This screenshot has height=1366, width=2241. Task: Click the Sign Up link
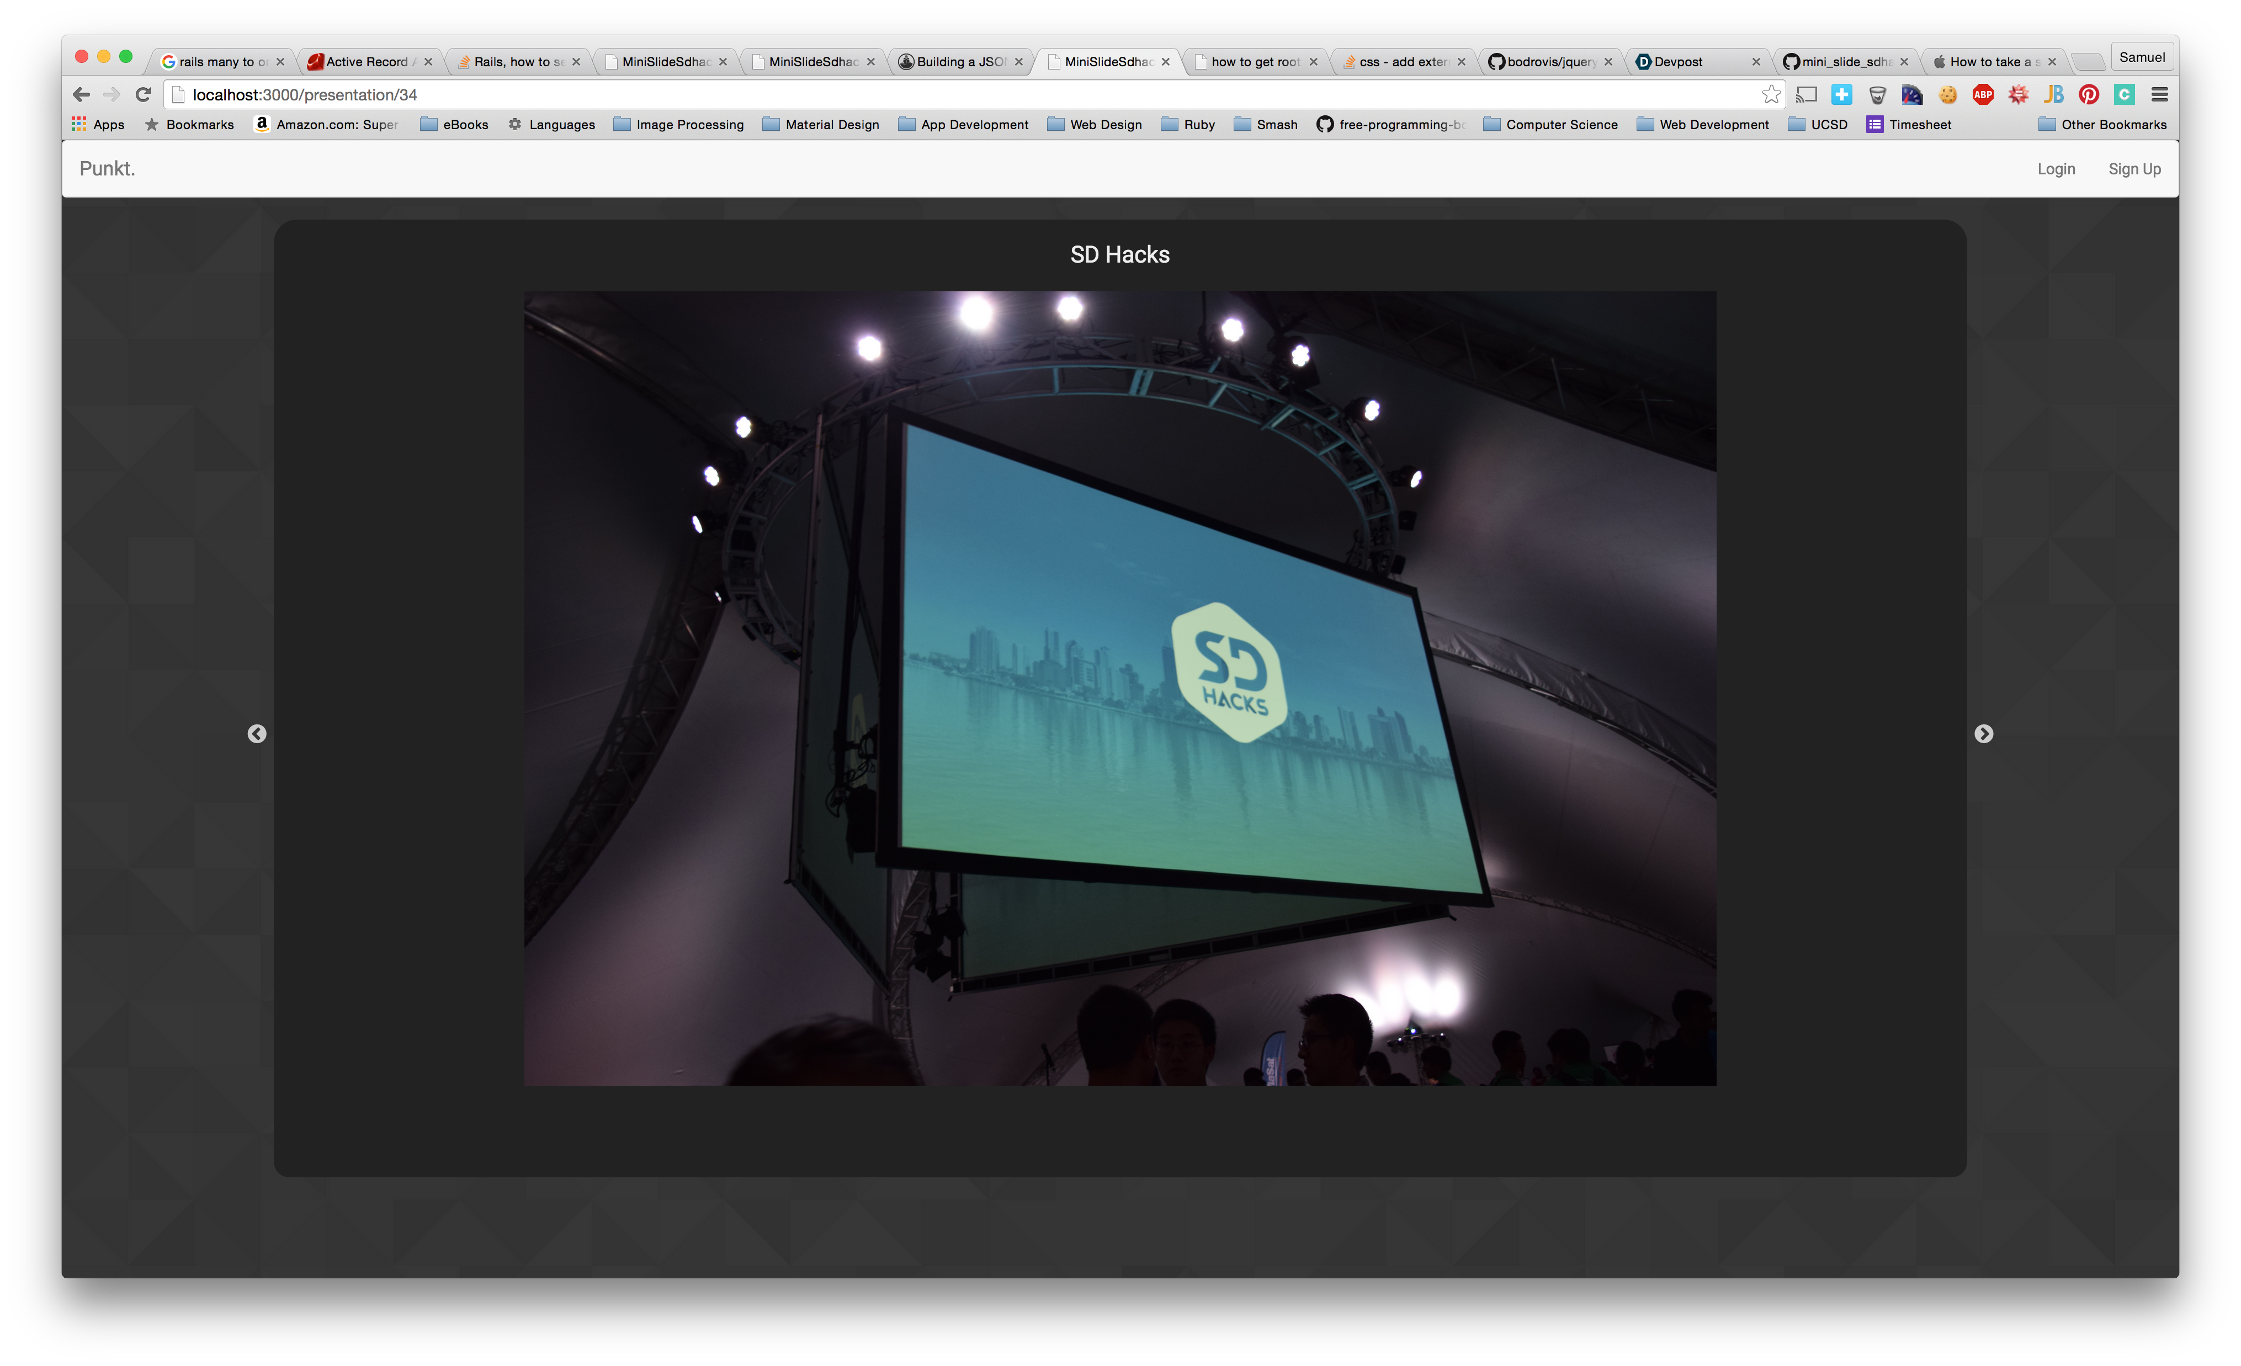click(x=2134, y=169)
